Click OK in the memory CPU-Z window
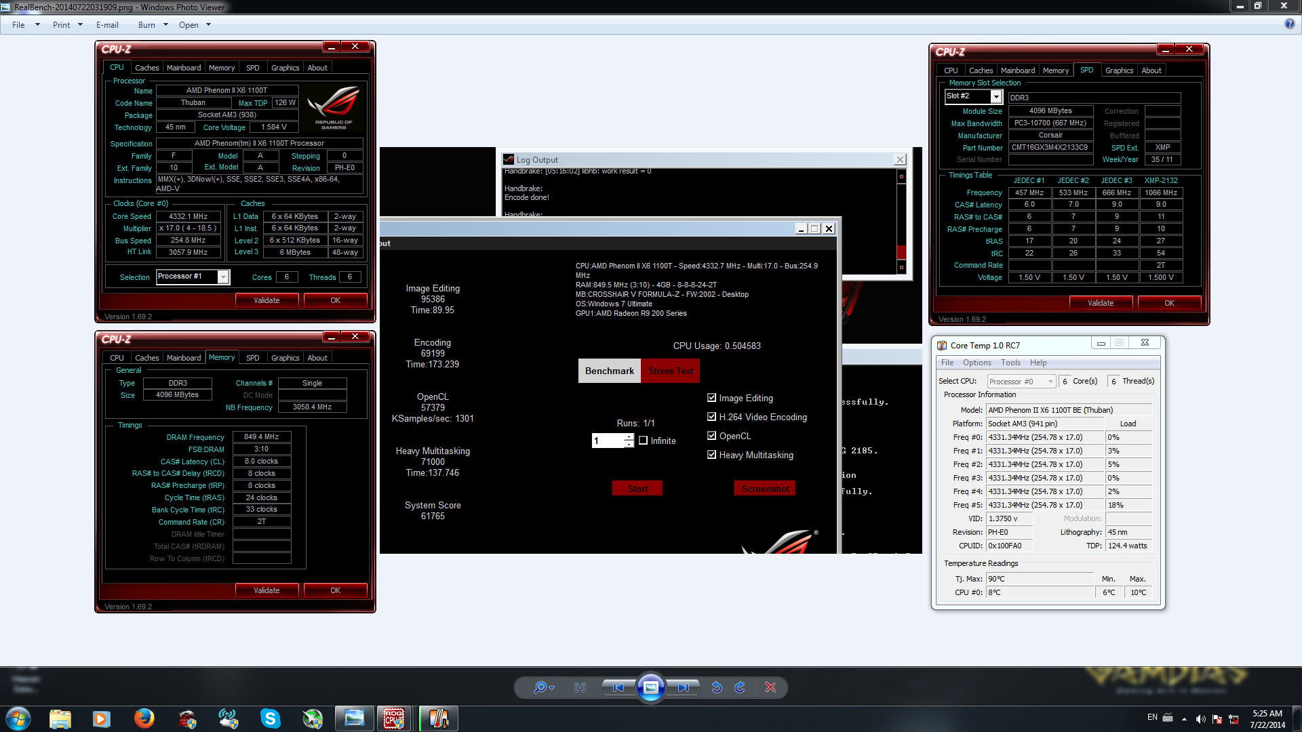This screenshot has height=732, width=1302. point(335,590)
